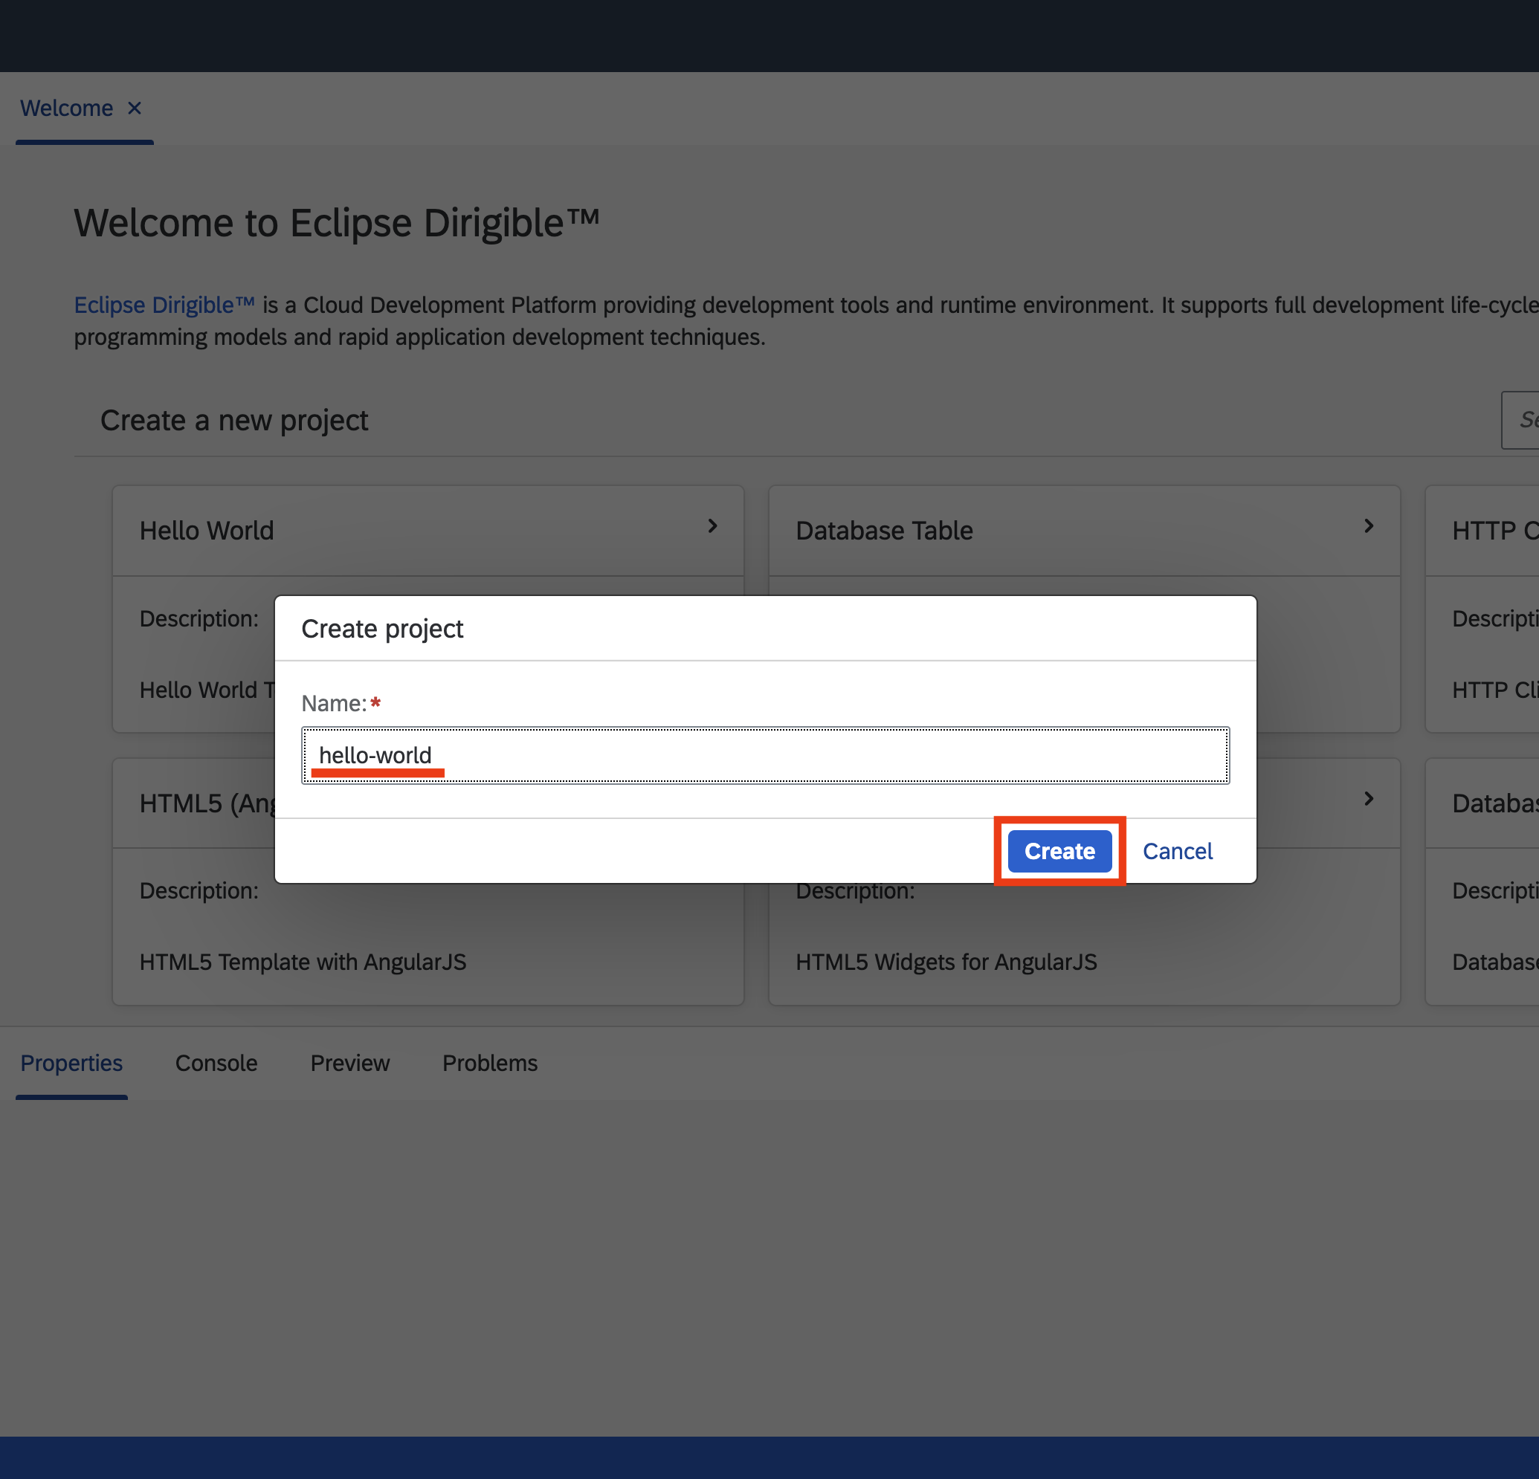Switch to the Problems tab
The image size is (1539, 1479).
(x=490, y=1063)
